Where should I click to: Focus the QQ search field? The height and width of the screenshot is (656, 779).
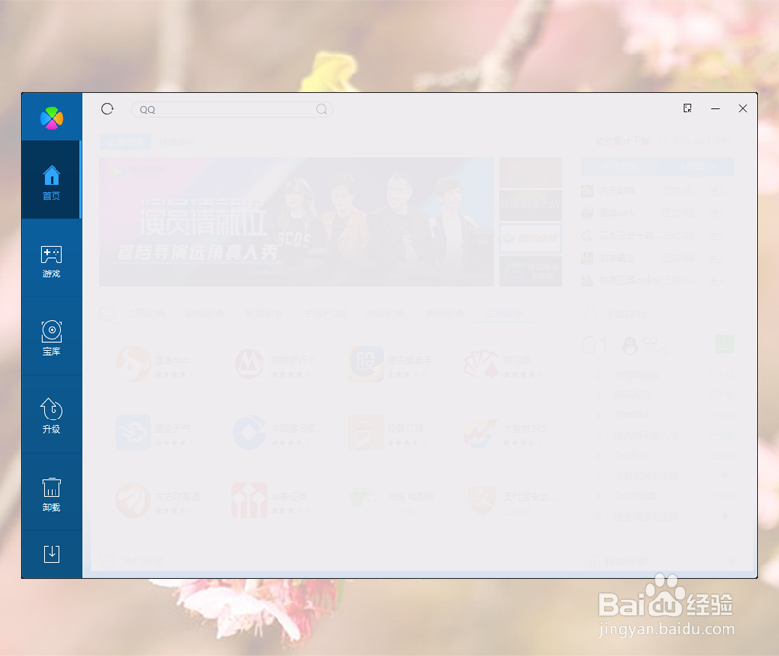pyautogui.click(x=232, y=109)
